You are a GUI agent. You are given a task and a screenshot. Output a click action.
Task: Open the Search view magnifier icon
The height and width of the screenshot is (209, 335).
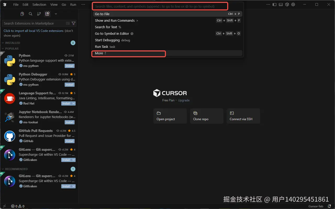click(31, 14)
